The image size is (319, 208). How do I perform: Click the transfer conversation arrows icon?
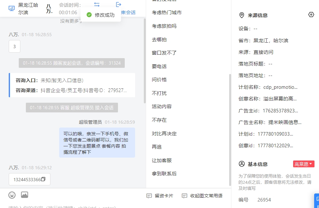[97, 5]
